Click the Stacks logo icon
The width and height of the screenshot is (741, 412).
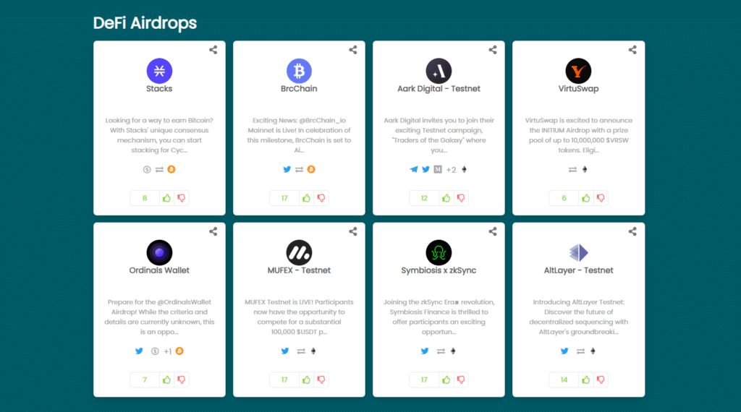click(x=159, y=71)
